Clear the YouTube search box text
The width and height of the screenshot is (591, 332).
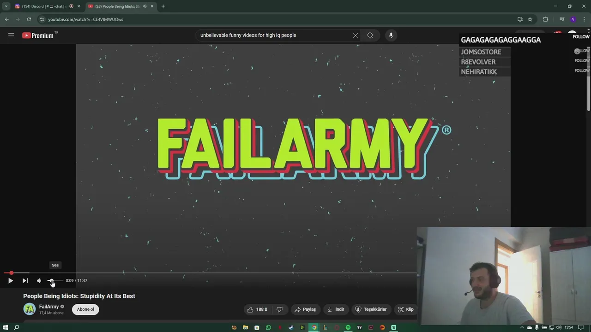[356, 35]
